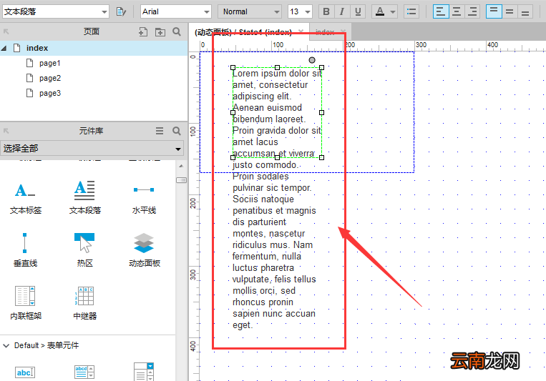Viewport: 546px width, 381px height.
Task: Select page1 in the page tree
Action: coord(50,63)
